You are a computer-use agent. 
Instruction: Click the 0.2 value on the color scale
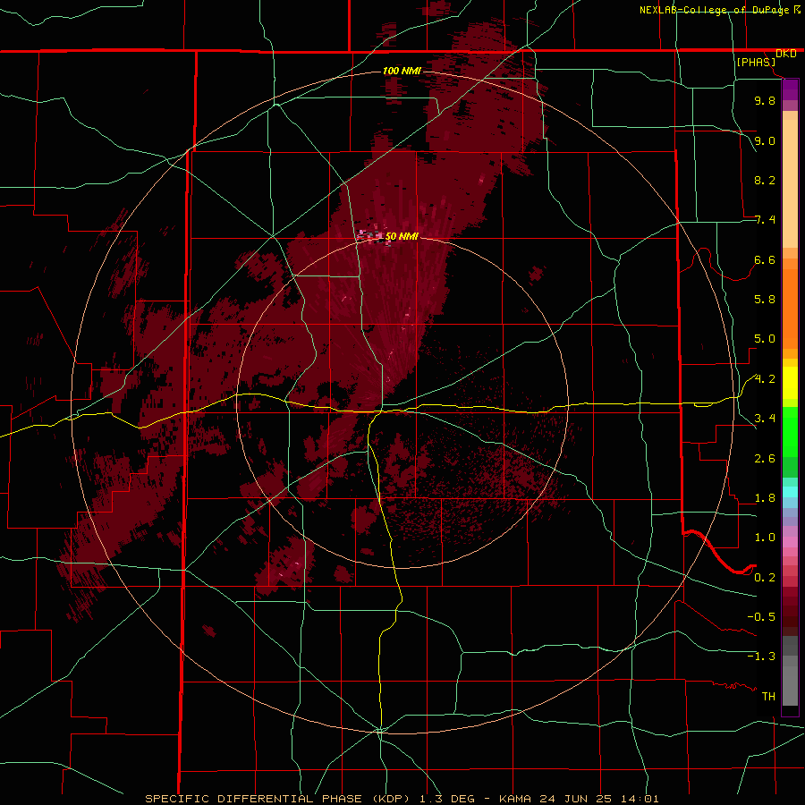(x=765, y=578)
